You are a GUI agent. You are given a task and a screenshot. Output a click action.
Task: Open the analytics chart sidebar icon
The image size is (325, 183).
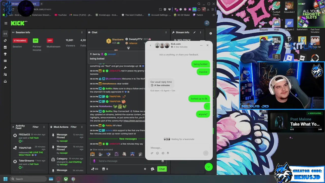(5, 47)
